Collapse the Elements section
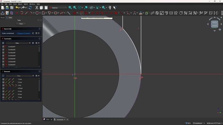Image resolution: width=223 pixels, height=125 pixels. coord(39,71)
